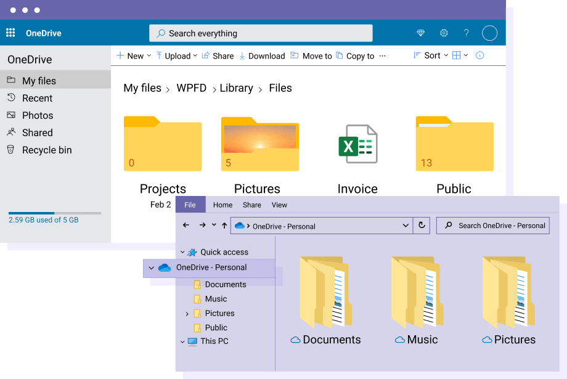Open the Invoice Excel file
The height and width of the screenshot is (379, 567).
[357, 145]
